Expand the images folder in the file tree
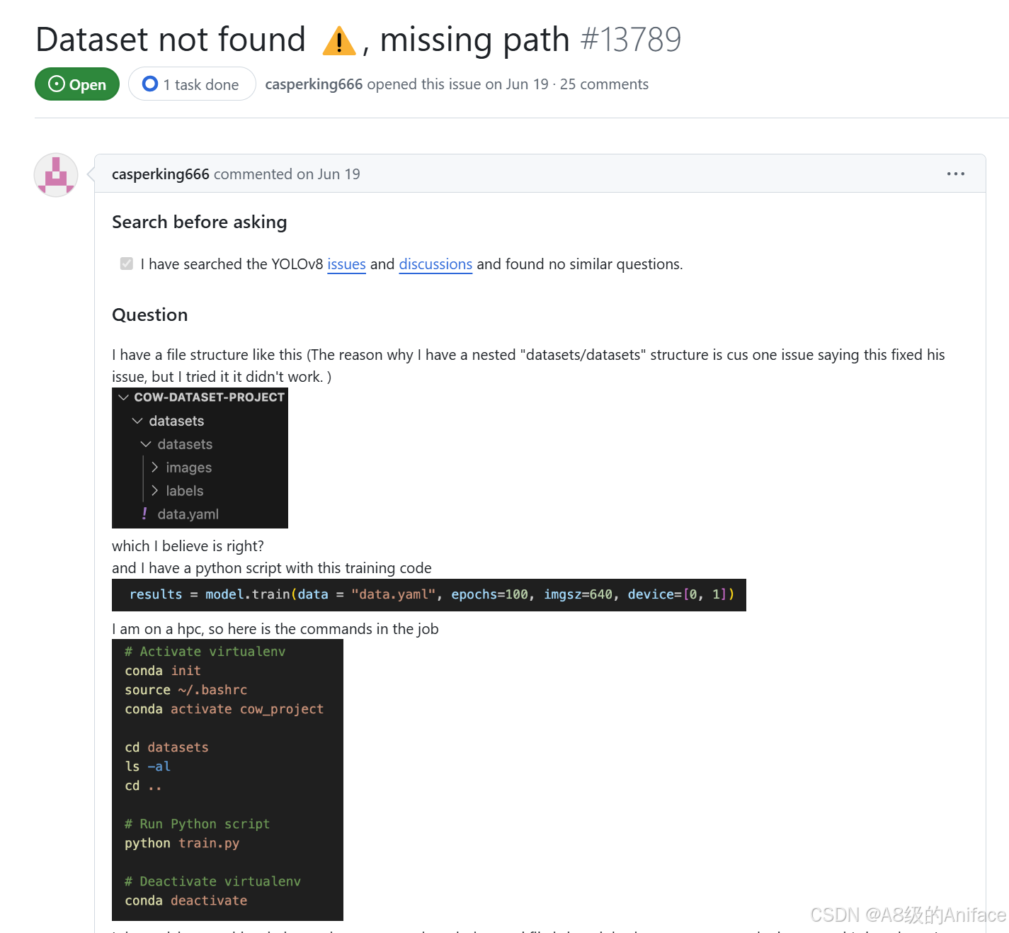The image size is (1009, 933). 154,468
